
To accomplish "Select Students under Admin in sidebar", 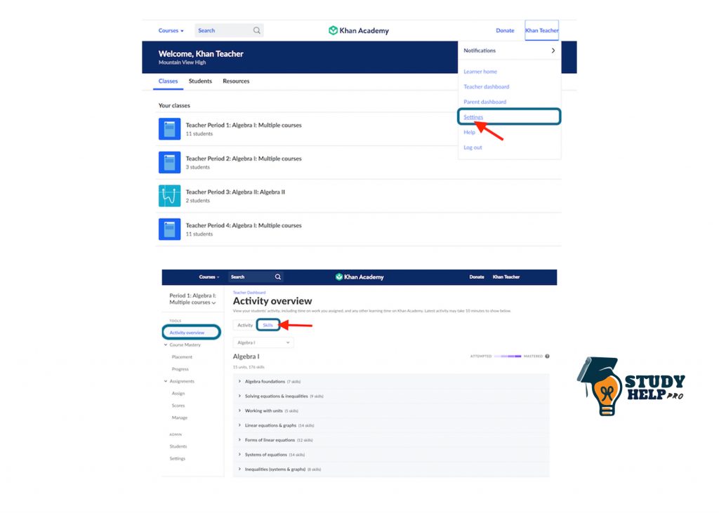I will point(178,446).
